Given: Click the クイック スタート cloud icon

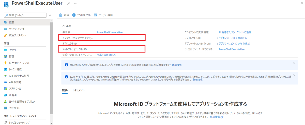Looking at the screenshot, I should click(6, 29).
